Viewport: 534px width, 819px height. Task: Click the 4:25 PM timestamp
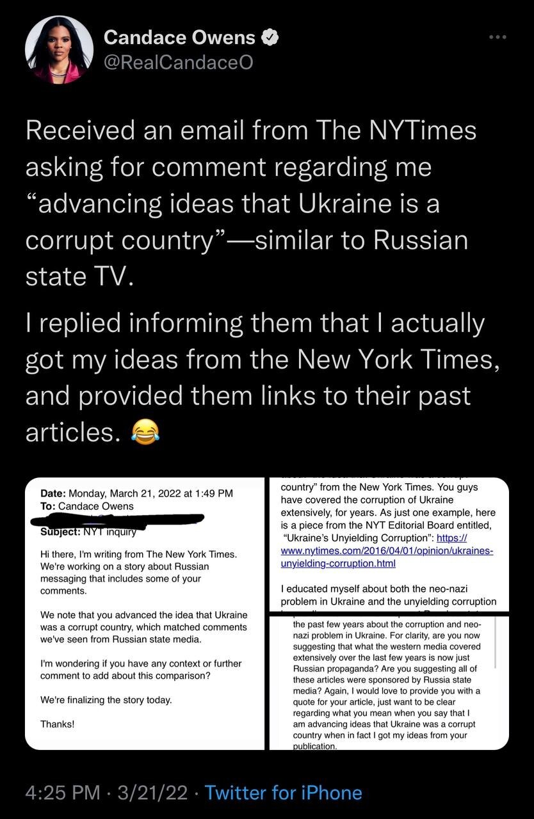point(61,793)
